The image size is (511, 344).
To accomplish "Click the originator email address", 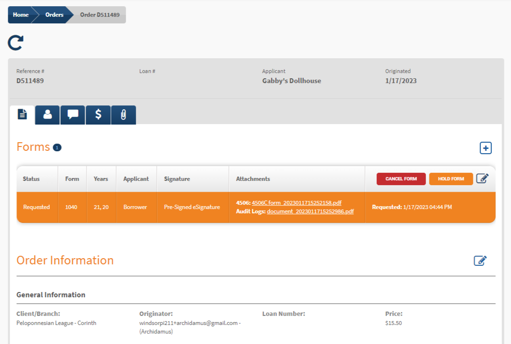I will 188,323.
